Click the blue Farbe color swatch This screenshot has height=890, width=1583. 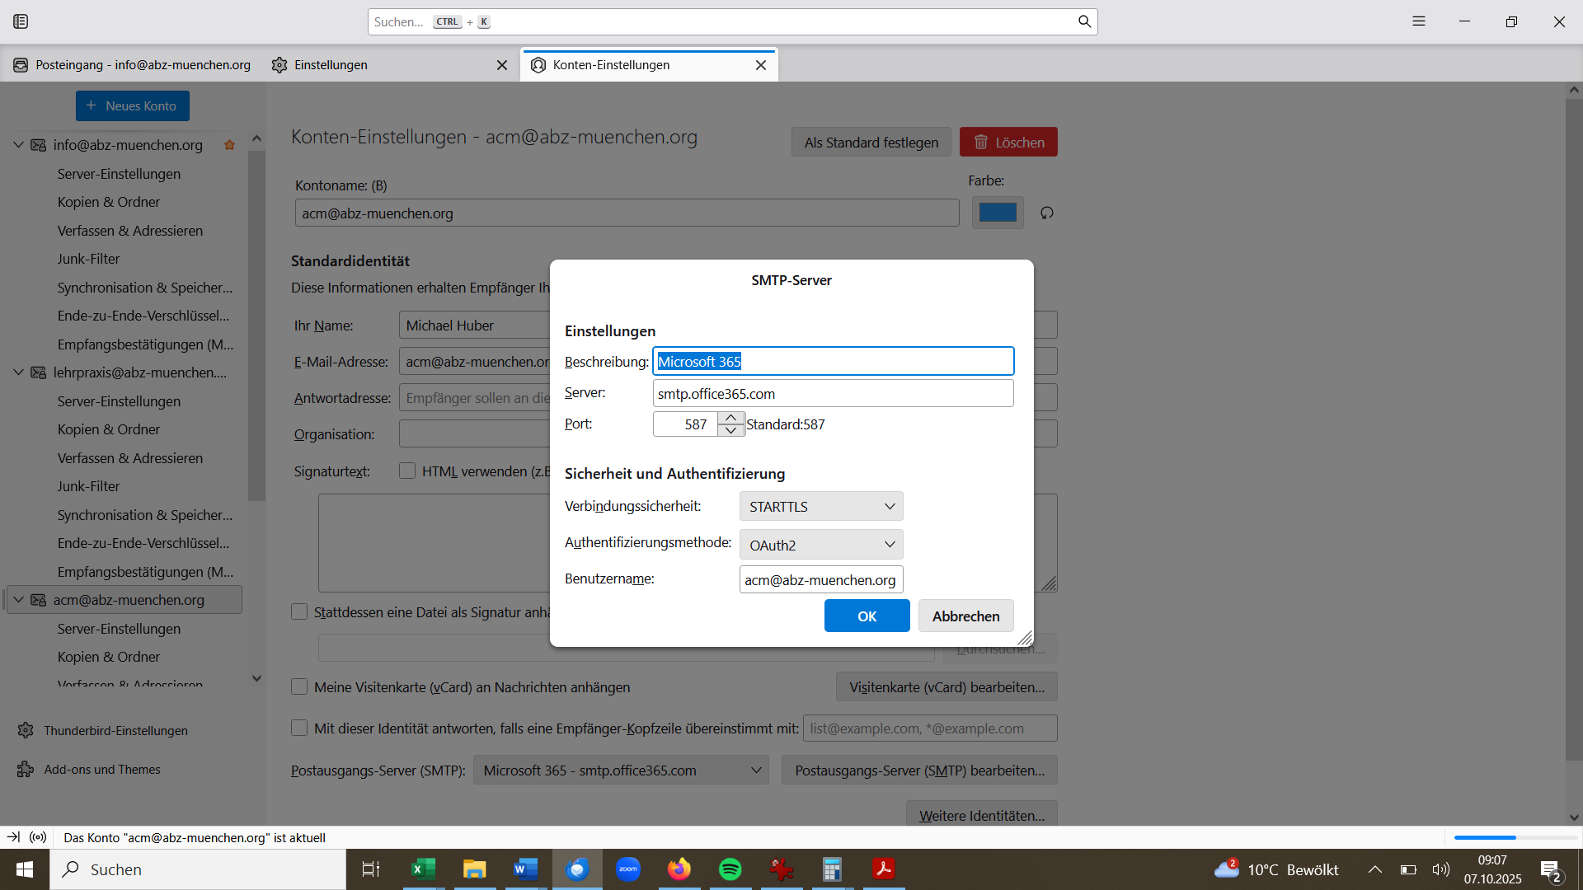click(x=997, y=213)
